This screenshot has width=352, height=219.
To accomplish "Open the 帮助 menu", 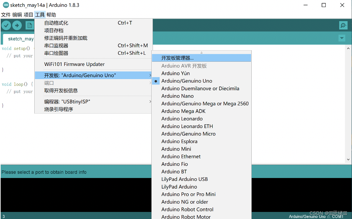I will point(51,15).
